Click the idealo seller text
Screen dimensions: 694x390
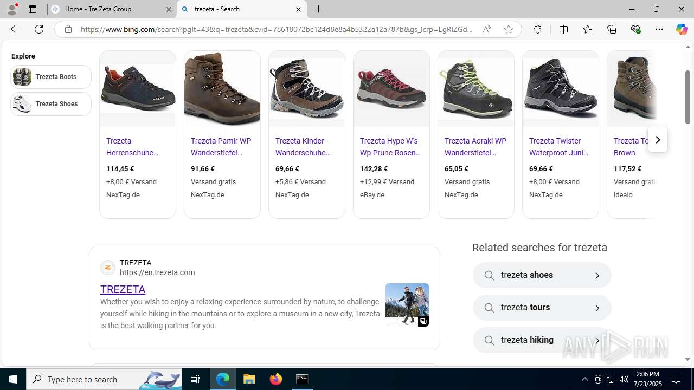coord(623,195)
